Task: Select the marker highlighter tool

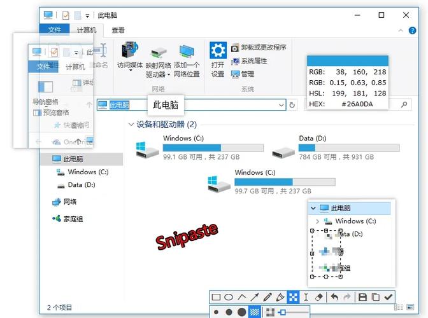Action: (x=280, y=297)
